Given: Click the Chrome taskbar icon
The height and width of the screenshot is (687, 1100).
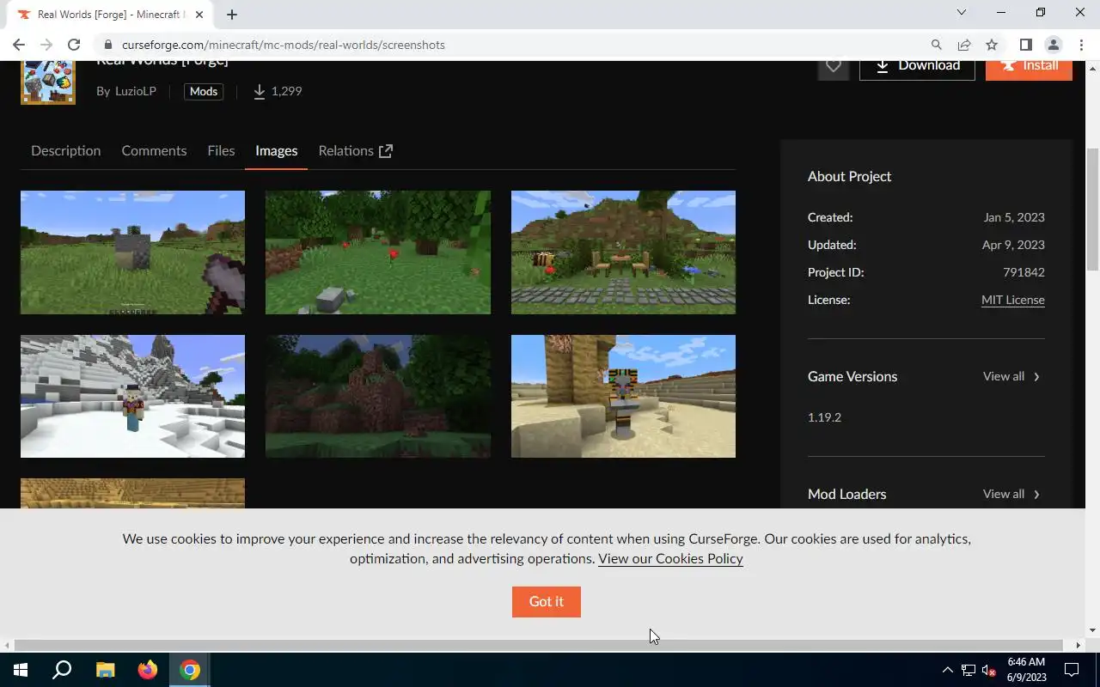Looking at the screenshot, I should point(190,670).
